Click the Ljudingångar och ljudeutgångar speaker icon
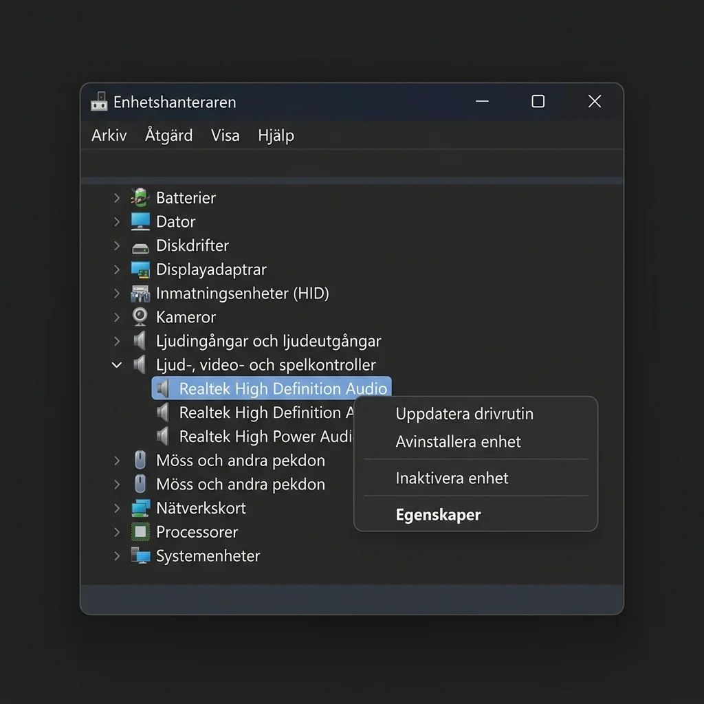This screenshot has width=704, height=704. (140, 341)
